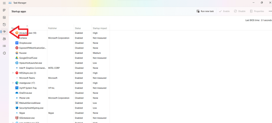
Task: Select the SecurityHealthSystray.exe entry
Action: click(31, 108)
